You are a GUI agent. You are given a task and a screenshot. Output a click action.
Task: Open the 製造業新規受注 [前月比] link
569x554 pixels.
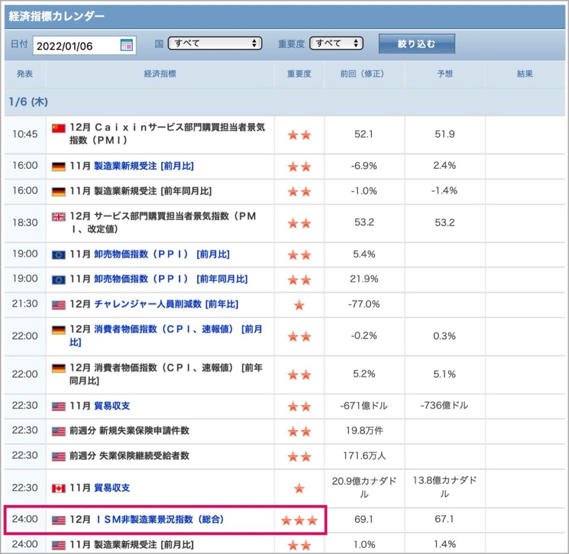pos(144,166)
